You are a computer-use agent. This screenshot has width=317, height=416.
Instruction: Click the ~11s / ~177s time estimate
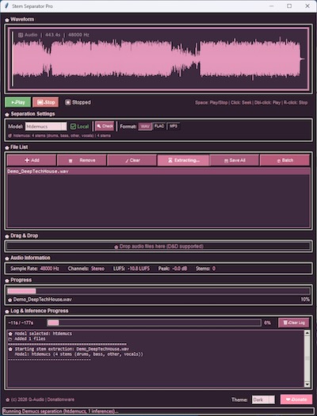pos(21,322)
